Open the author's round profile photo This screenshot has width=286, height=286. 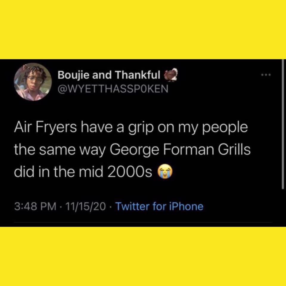(x=33, y=82)
